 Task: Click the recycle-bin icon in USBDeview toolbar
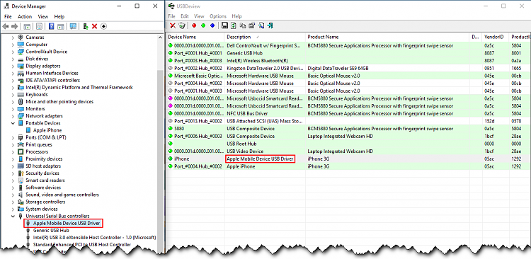[182, 25]
